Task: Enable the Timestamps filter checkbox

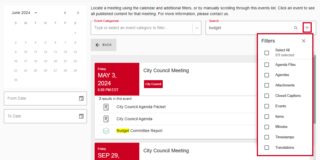Action: (x=266, y=137)
